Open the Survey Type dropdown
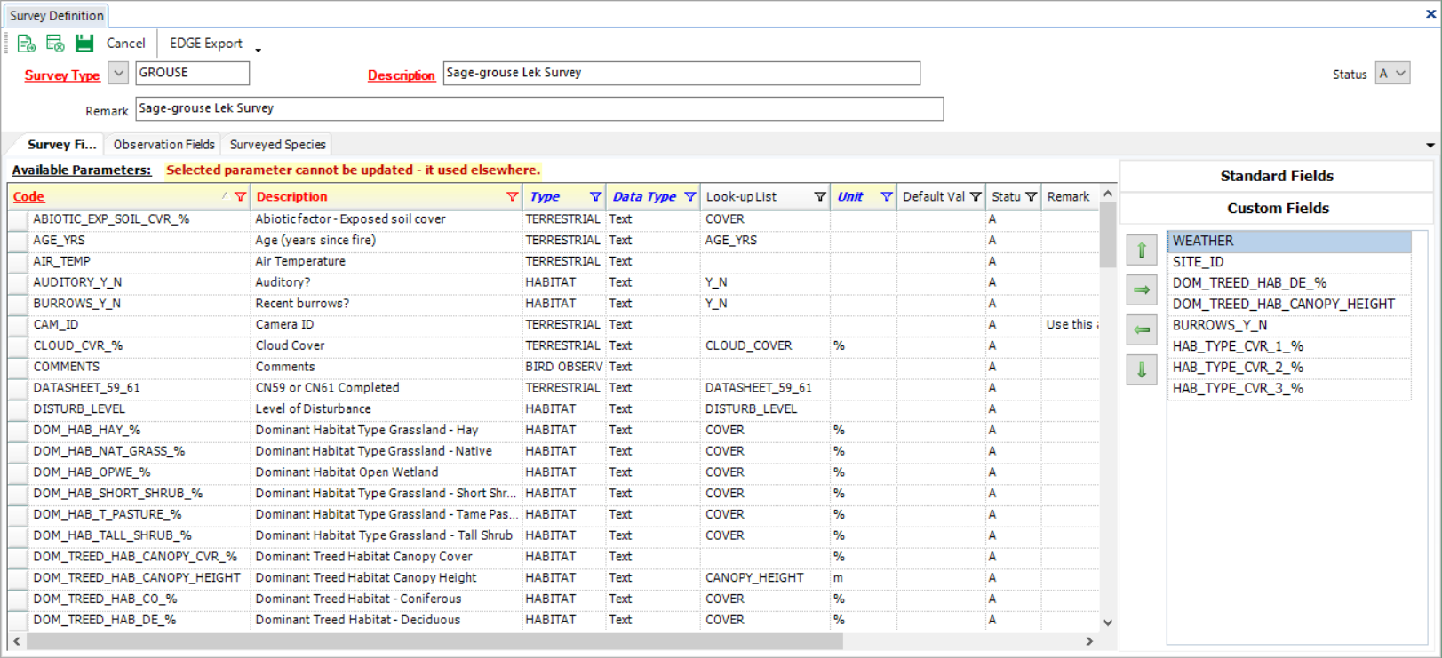The height and width of the screenshot is (658, 1442). (x=118, y=73)
